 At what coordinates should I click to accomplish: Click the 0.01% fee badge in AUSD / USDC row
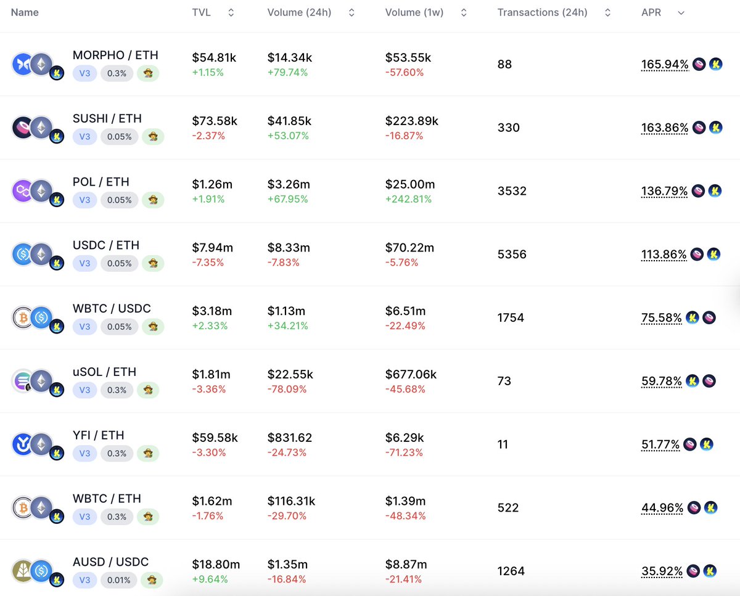click(x=119, y=580)
